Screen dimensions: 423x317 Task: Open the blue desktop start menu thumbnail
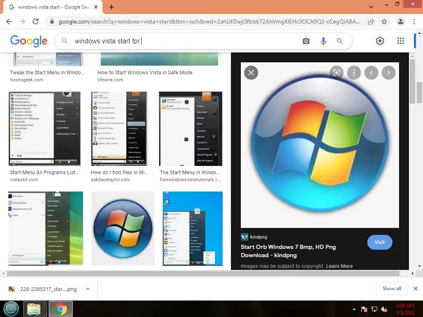click(x=192, y=229)
